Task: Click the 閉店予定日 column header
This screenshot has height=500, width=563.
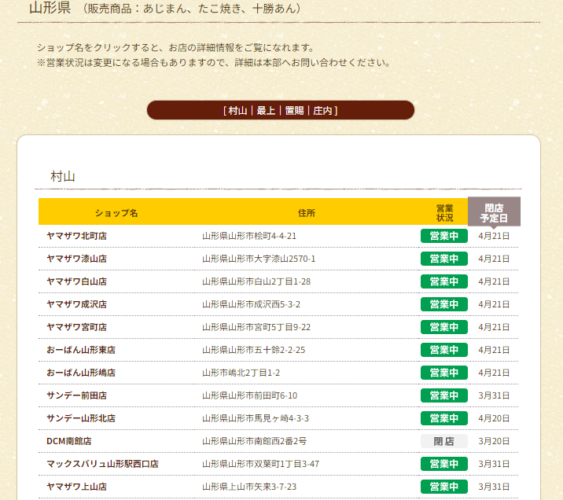Action: 494,212
